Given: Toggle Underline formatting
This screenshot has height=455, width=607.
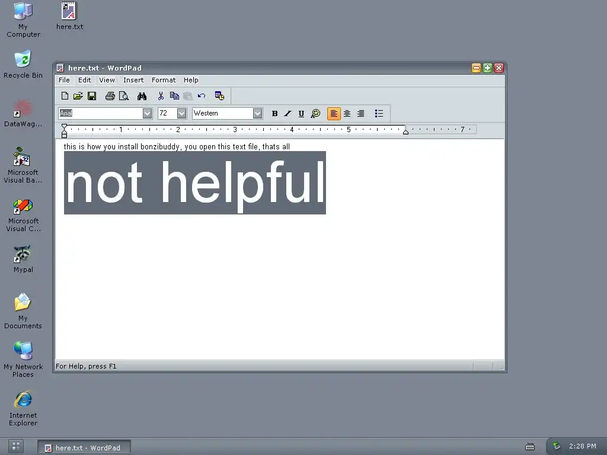Looking at the screenshot, I should coord(301,113).
